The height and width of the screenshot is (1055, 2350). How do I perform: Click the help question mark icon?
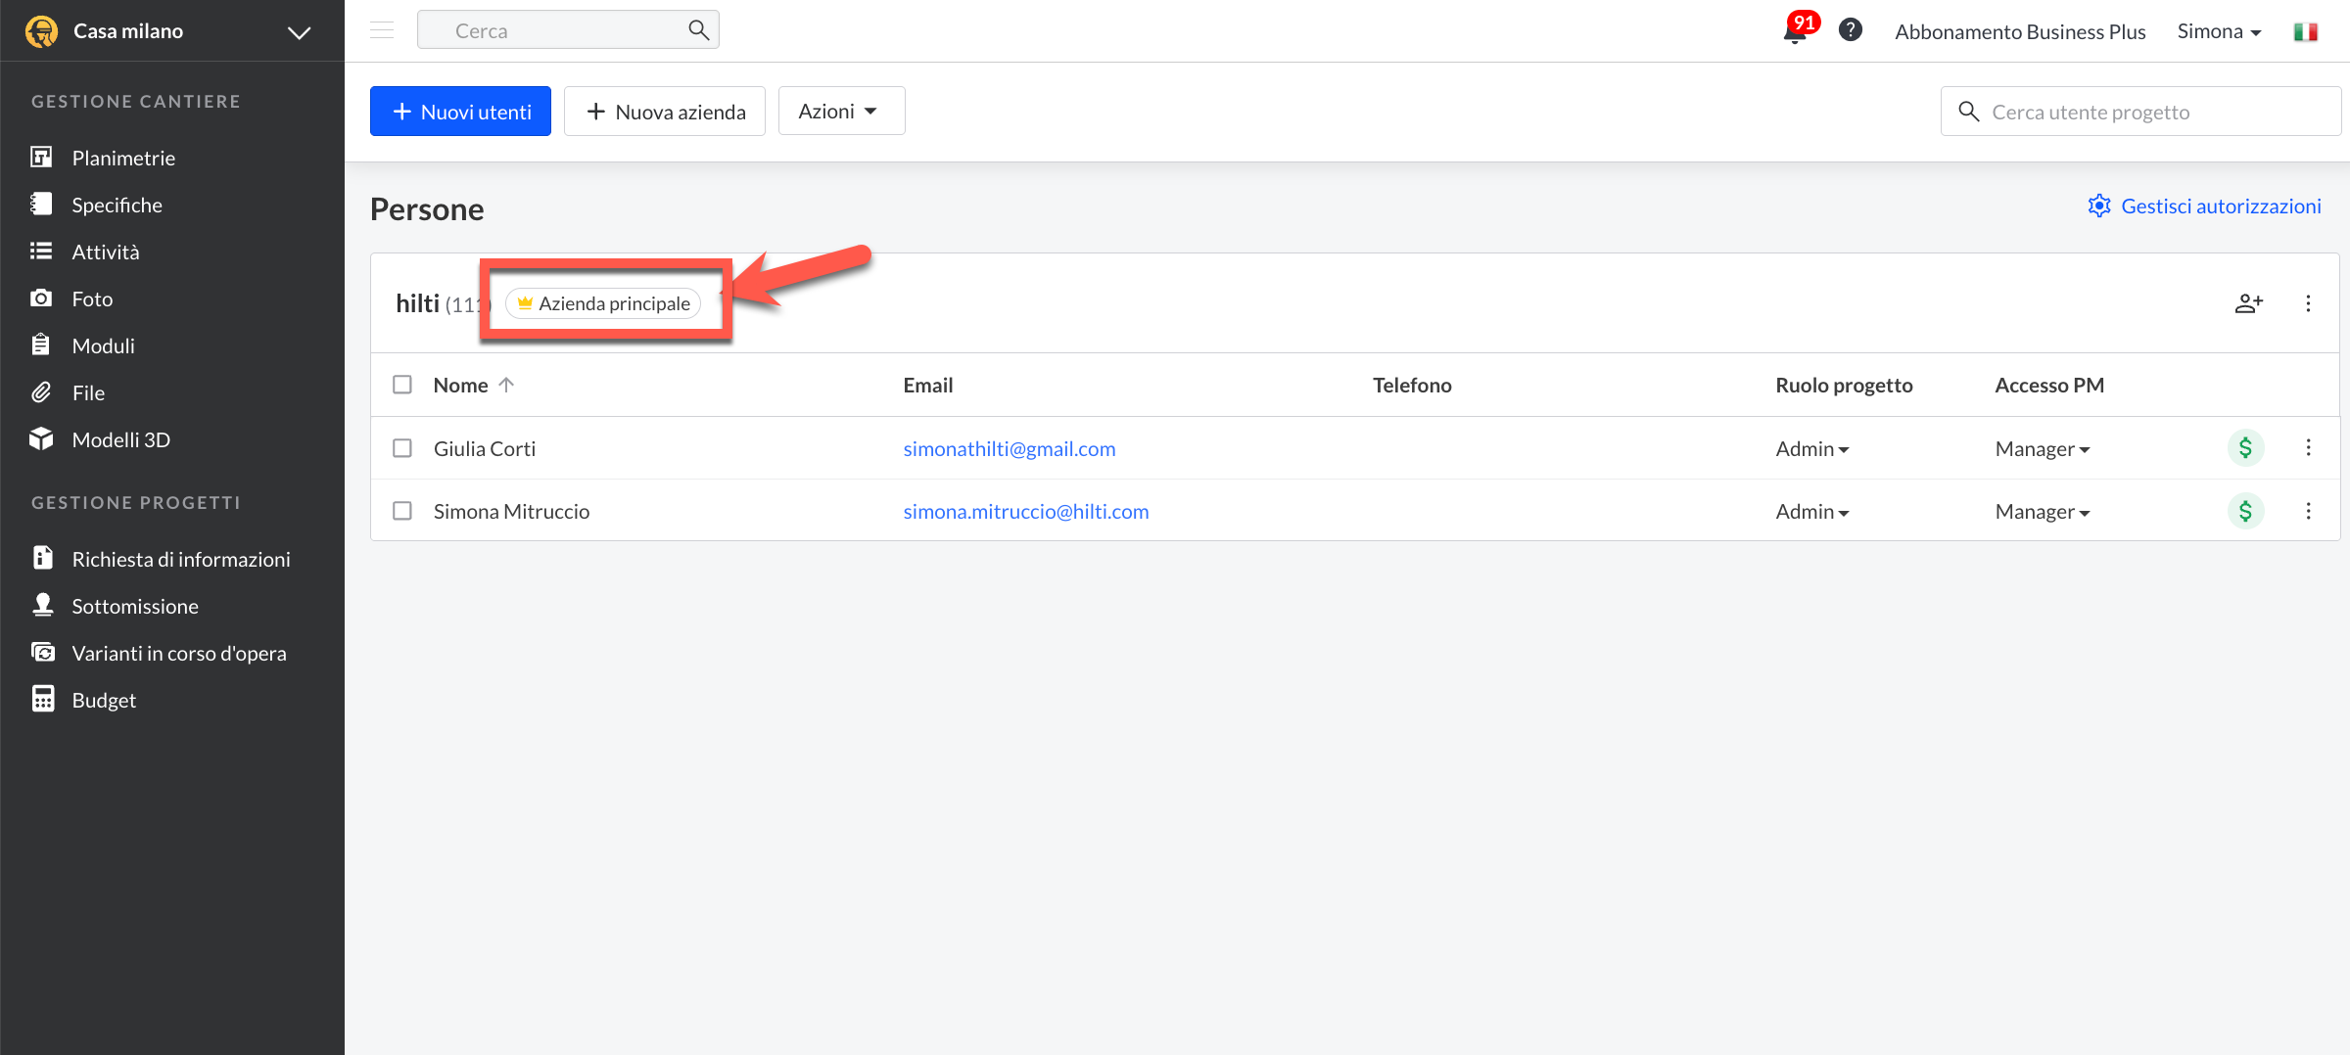1850,30
